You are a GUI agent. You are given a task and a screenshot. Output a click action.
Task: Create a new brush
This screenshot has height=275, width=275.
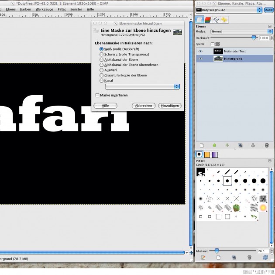tap(218, 257)
